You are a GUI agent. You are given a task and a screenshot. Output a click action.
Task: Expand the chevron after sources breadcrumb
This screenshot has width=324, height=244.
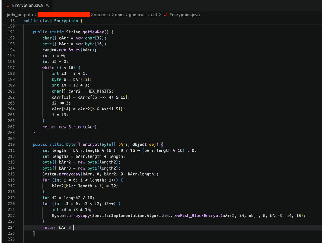click(x=113, y=15)
